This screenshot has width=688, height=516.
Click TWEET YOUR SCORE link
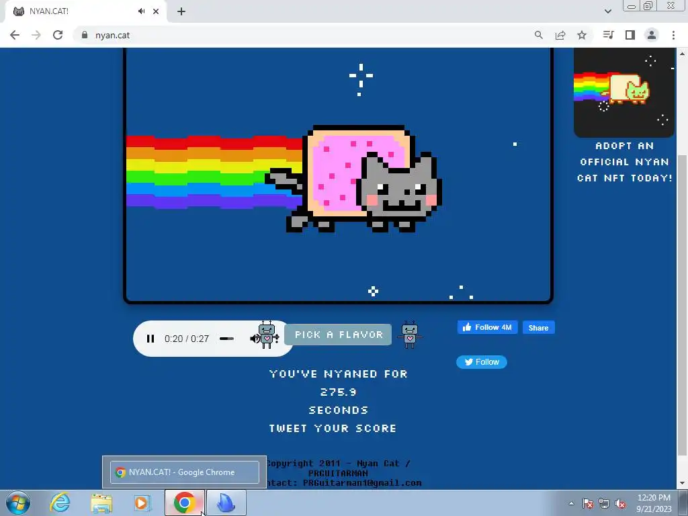click(333, 428)
